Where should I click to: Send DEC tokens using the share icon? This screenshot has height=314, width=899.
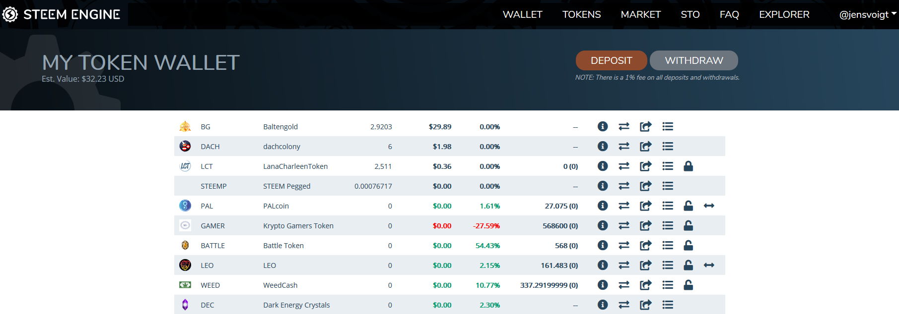[645, 305]
